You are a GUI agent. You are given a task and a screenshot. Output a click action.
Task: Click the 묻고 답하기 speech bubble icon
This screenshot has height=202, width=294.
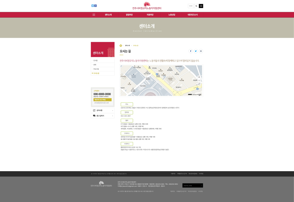click(x=94, y=116)
